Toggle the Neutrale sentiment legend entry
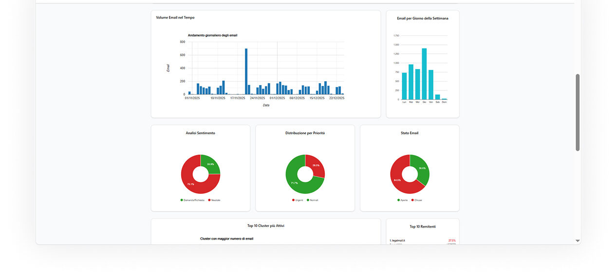The width and height of the screenshot is (616, 278). (215, 200)
